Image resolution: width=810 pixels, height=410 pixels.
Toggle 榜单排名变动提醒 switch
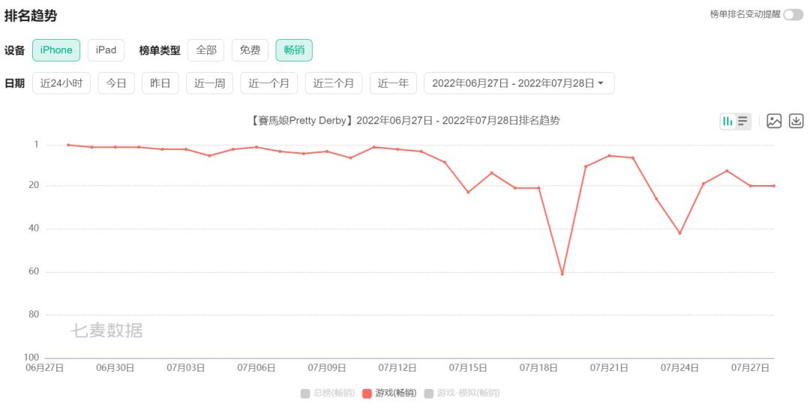pyautogui.click(x=793, y=14)
